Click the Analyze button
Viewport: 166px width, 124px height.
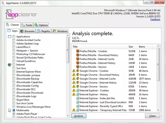point(79,116)
